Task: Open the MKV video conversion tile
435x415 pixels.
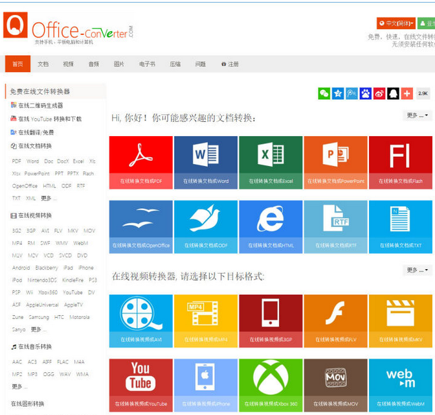Action: pos(400,321)
